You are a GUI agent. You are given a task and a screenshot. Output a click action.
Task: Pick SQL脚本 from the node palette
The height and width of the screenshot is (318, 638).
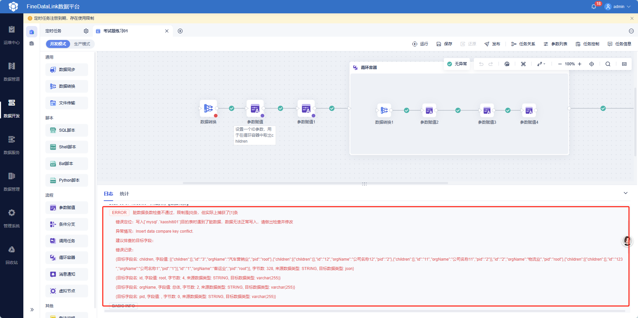pyautogui.click(x=67, y=130)
